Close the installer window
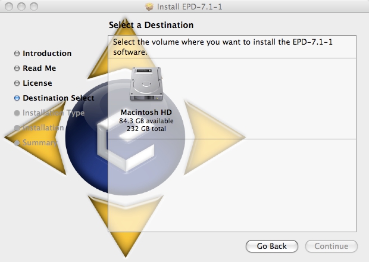 (9, 7)
